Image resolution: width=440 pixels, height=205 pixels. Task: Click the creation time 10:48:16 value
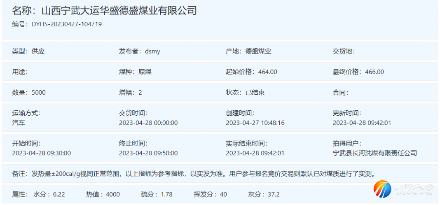pos(255,123)
